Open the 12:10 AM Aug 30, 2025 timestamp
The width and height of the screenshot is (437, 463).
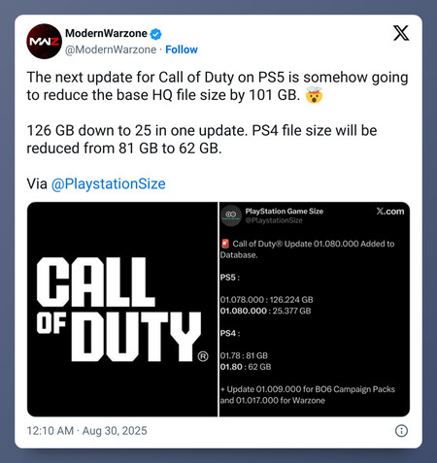point(86,431)
